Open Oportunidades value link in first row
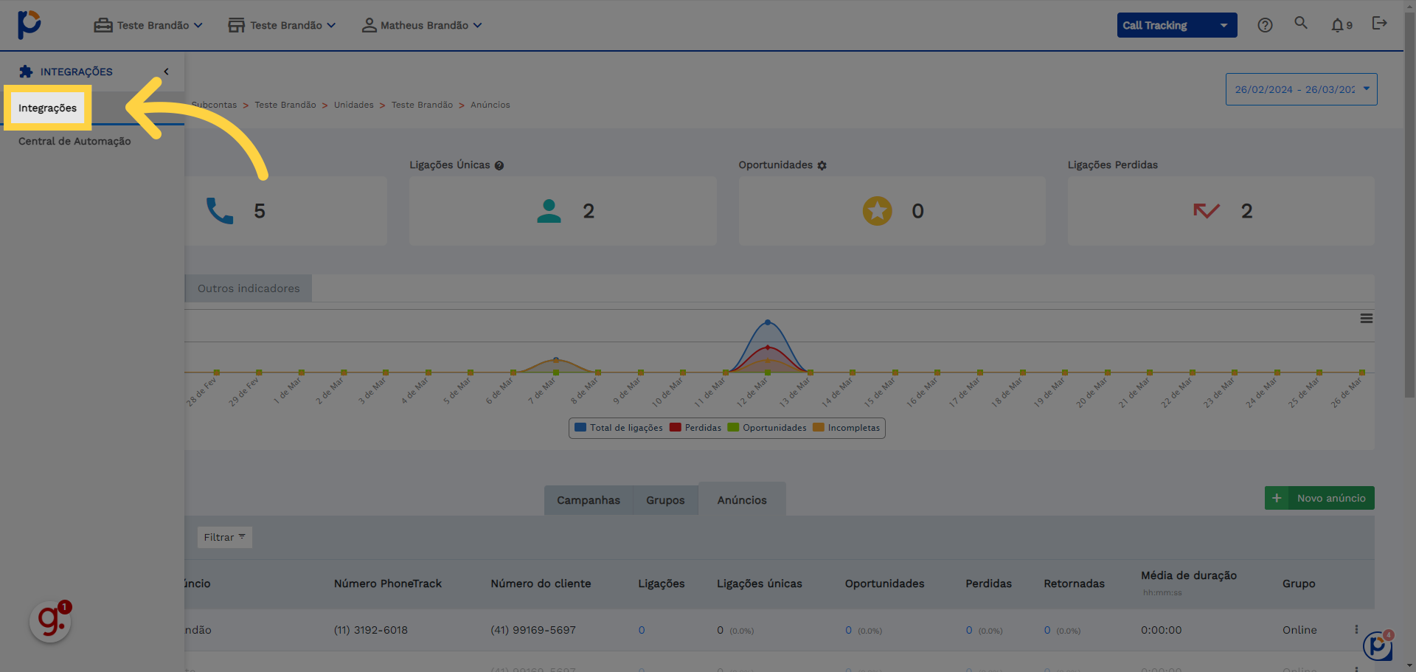This screenshot has width=1416, height=672. [849, 630]
